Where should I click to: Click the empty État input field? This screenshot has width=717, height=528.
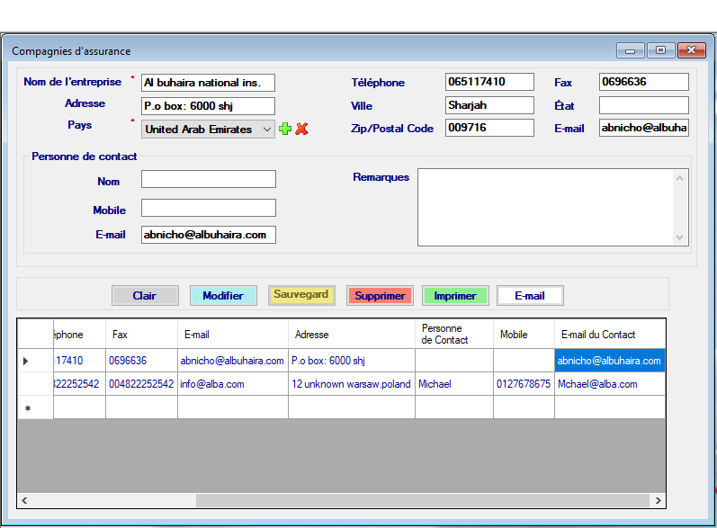(643, 105)
